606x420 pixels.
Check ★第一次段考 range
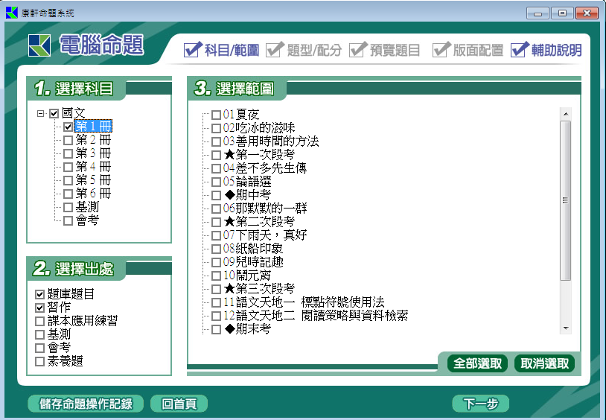[216, 155]
